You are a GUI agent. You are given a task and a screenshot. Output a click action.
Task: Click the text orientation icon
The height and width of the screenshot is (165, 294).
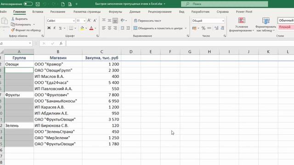[123, 20]
